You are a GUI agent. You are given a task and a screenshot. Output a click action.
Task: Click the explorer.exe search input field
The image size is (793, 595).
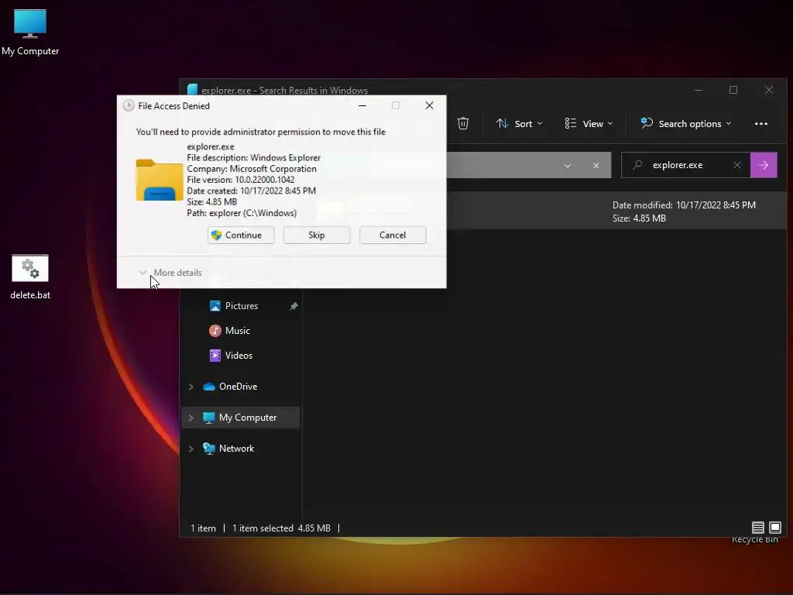tap(688, 165)
